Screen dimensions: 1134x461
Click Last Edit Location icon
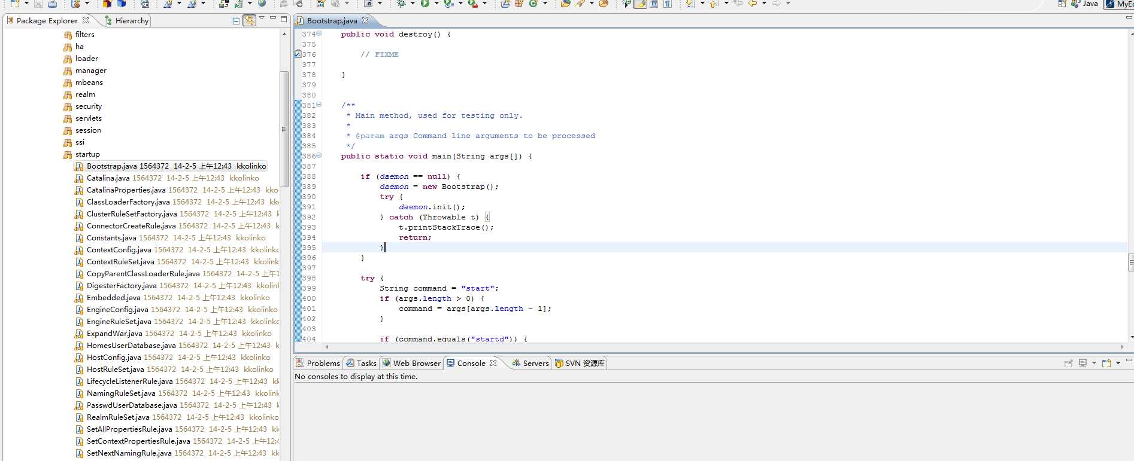point(738,4)
